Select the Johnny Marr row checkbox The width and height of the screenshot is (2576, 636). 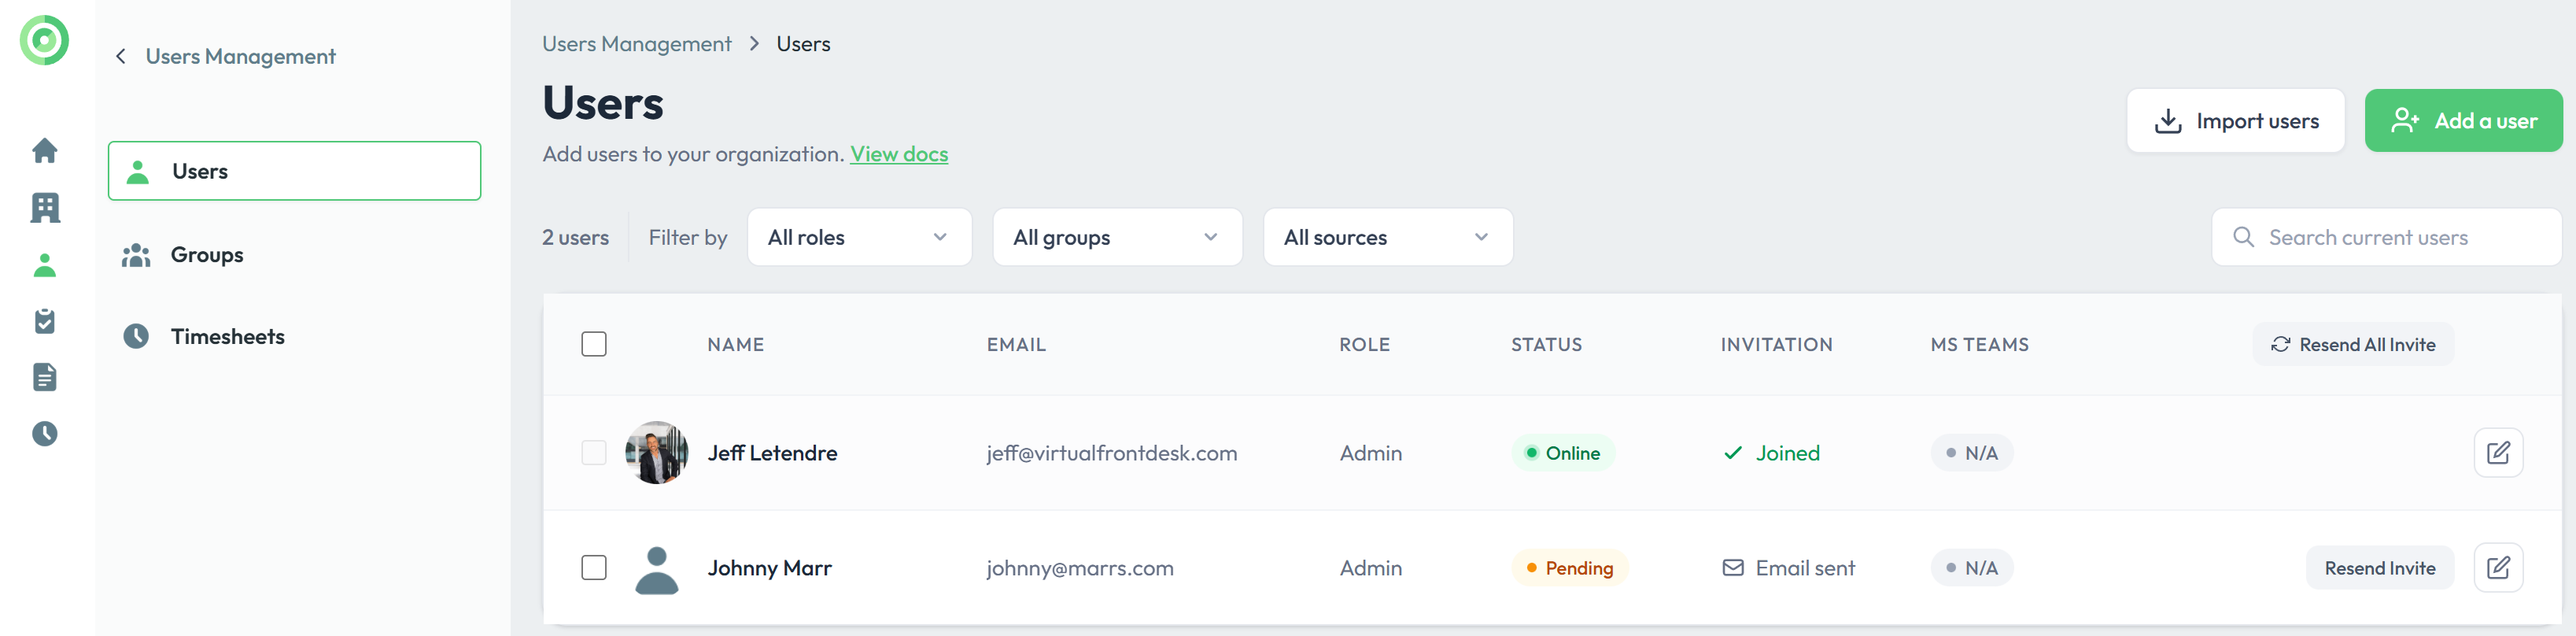(594, 568)
